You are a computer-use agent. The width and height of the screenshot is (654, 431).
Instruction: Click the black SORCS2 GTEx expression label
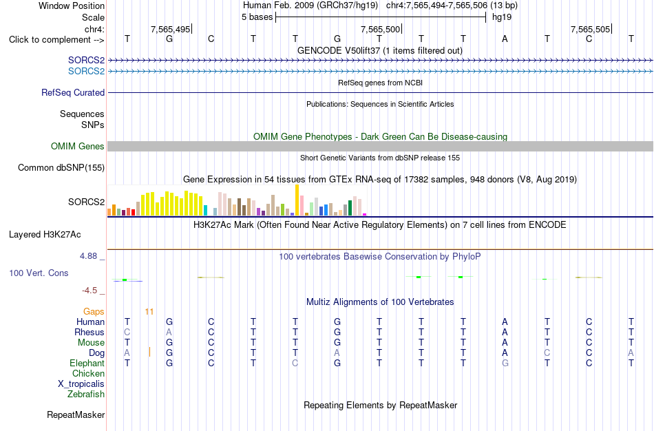(x=86, y=202)
